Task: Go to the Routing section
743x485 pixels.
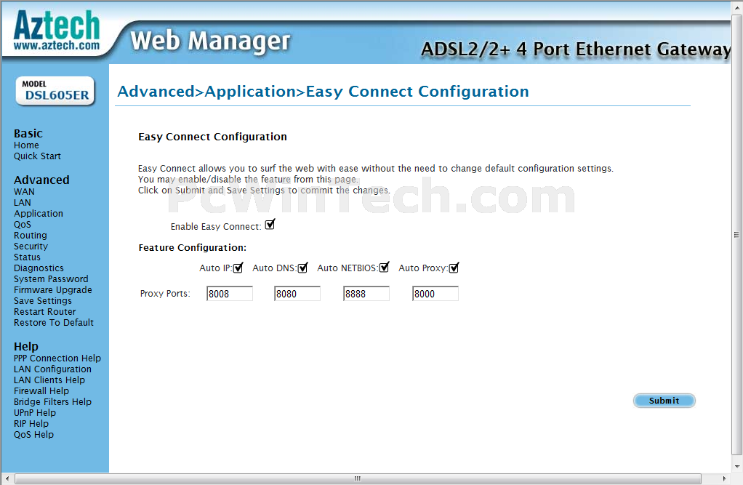Action: coord(31,235)
